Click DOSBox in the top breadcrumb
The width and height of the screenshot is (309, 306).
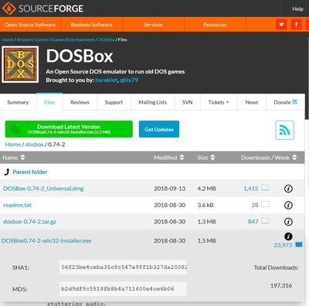point(107,39)
